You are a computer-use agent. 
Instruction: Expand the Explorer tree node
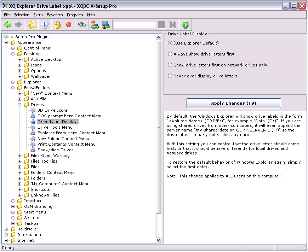13,82
